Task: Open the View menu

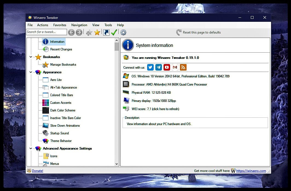Action: 96,25
